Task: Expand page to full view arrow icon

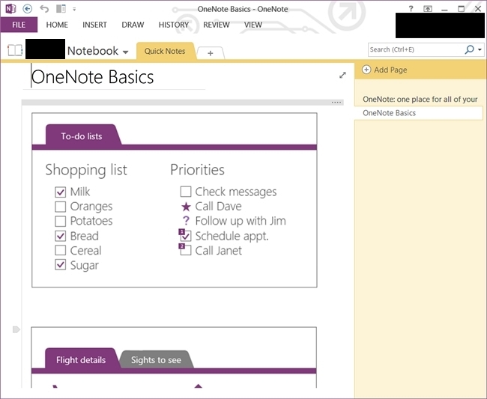Action: click(x=342, y=75)
